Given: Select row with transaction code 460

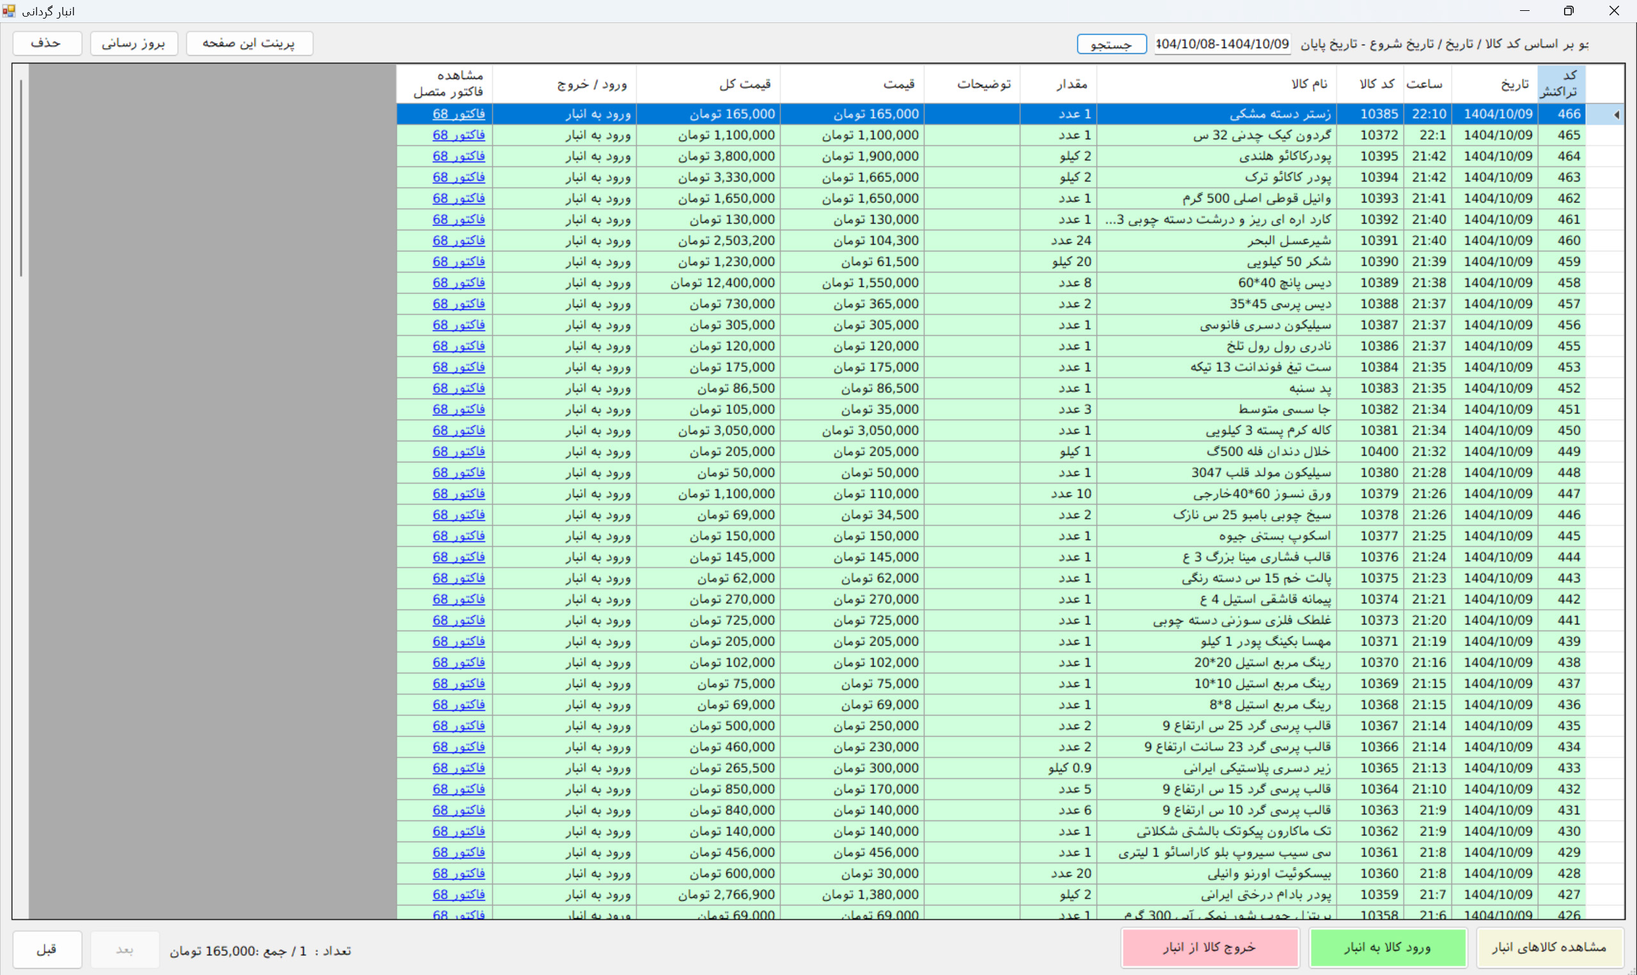Looking at the screenshot, I should pos(1568,241).
